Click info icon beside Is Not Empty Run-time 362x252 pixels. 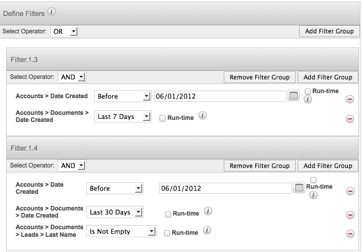(207, 230)
